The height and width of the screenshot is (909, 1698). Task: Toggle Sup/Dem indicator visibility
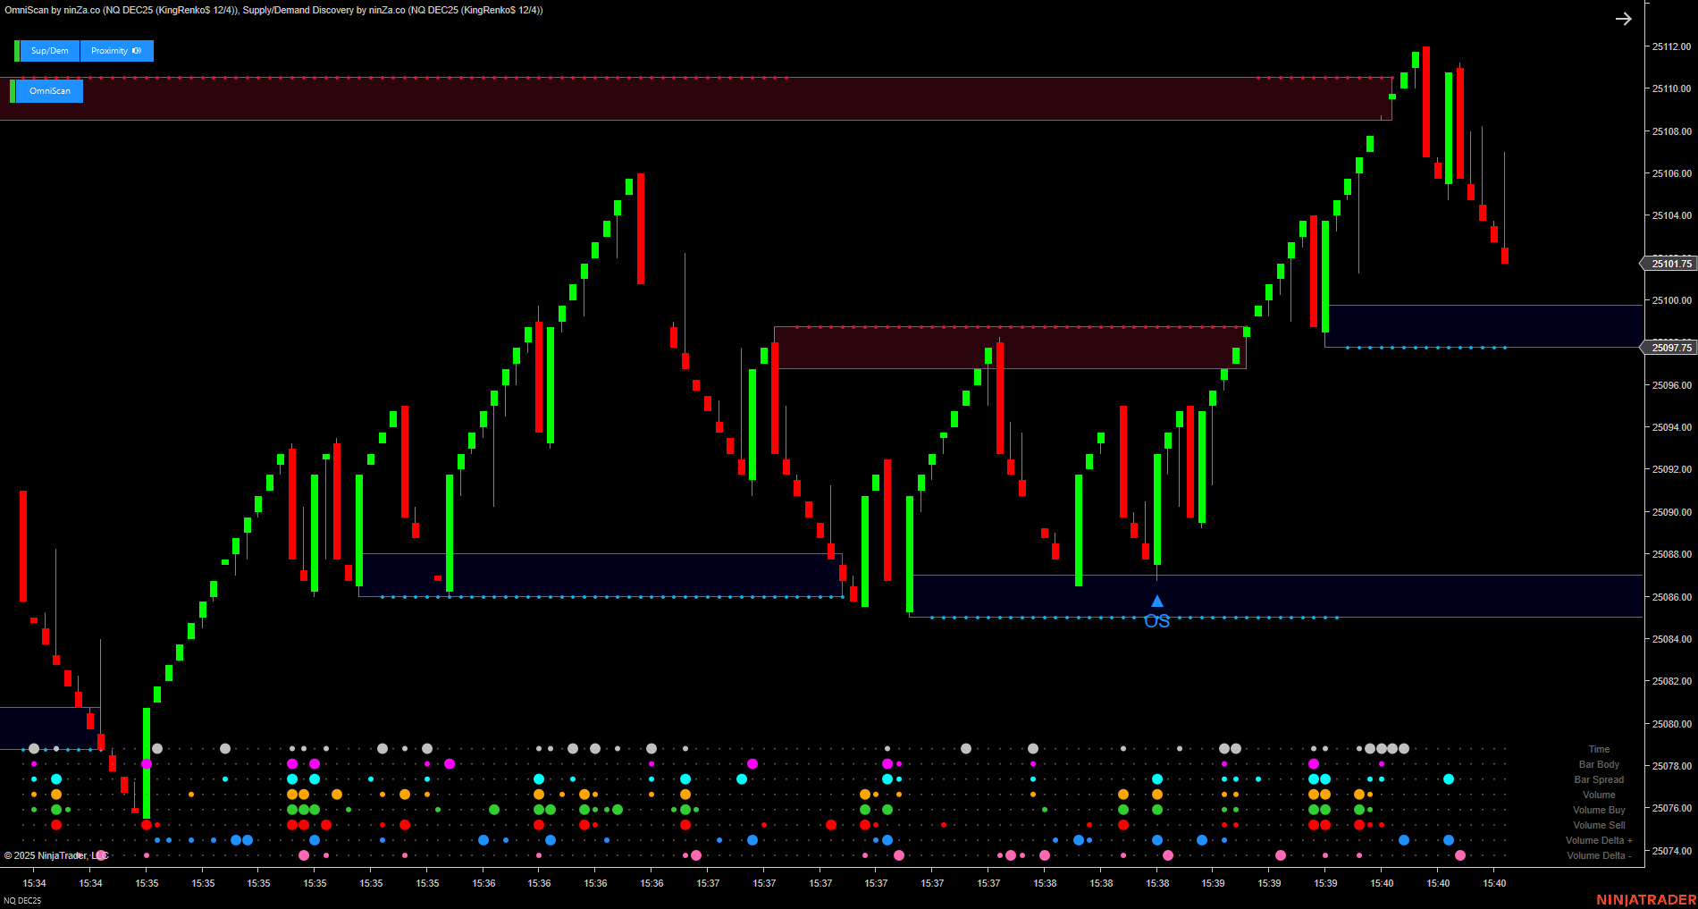pos(49,51)
